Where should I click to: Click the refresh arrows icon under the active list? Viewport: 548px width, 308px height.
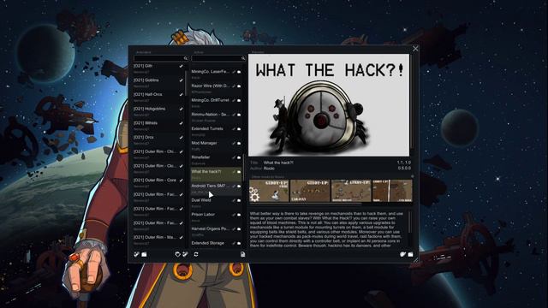point(196,254)
